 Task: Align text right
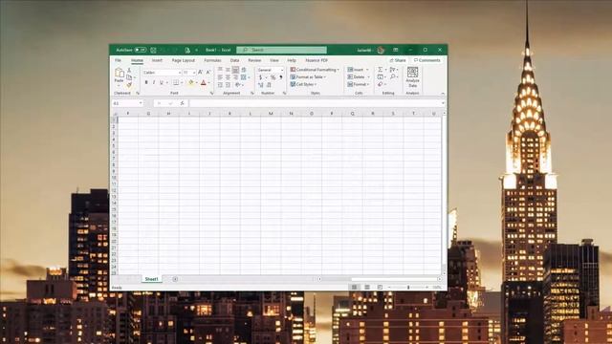click(235, 77)
